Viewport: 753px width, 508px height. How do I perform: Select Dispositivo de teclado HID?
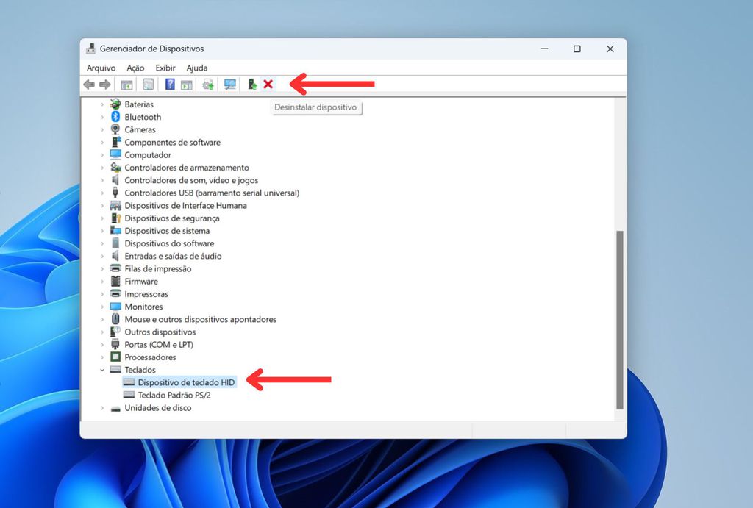(186, 382)
